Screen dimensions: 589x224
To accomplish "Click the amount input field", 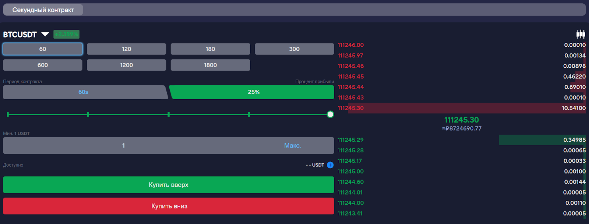I will click(123, 146).
